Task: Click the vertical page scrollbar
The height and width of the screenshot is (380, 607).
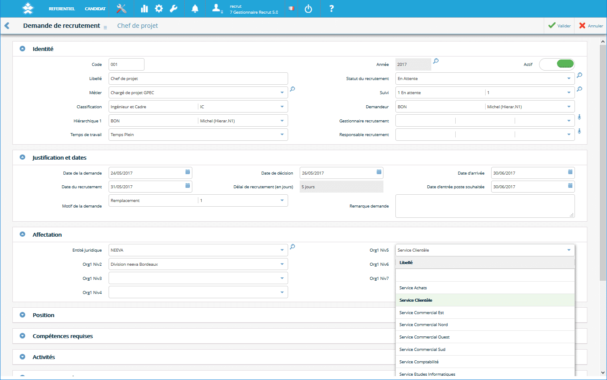Action: [x=603, y=163]
